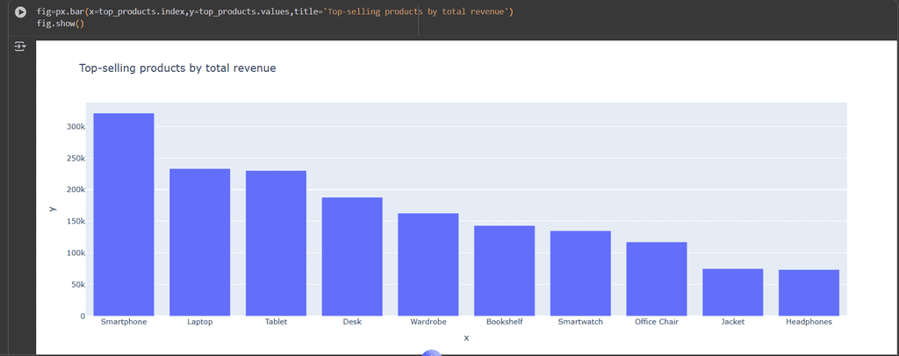Click the y-axis title label
Screen dimensions: 899x356
click(53, 209)
